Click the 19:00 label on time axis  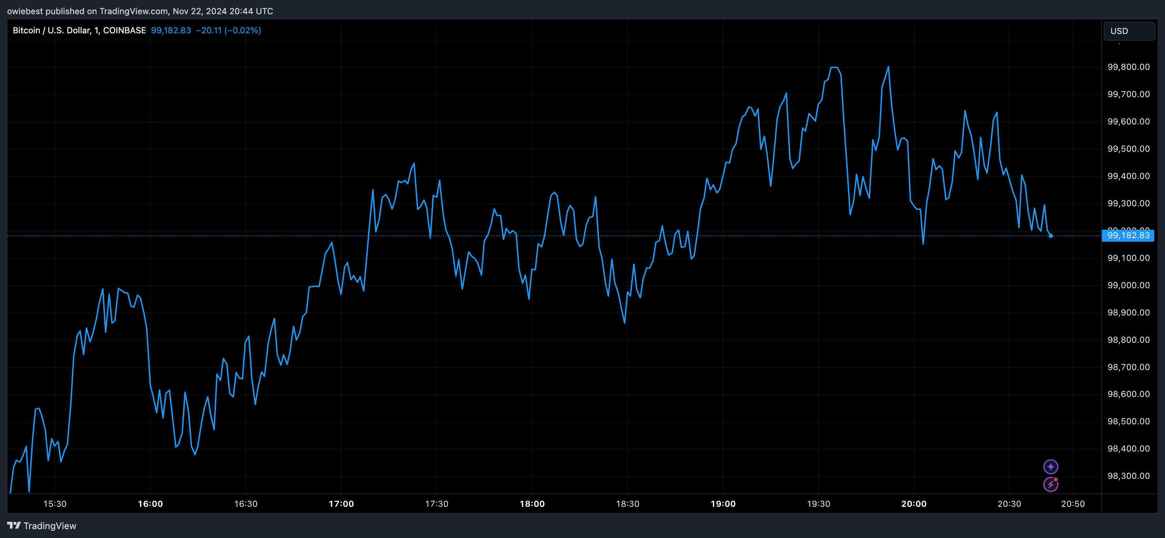click(723, 504)
